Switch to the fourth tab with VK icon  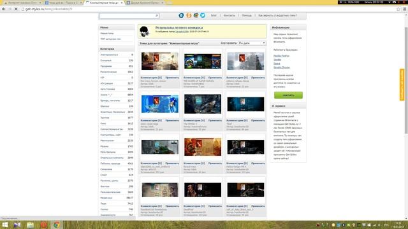[145, 3]
